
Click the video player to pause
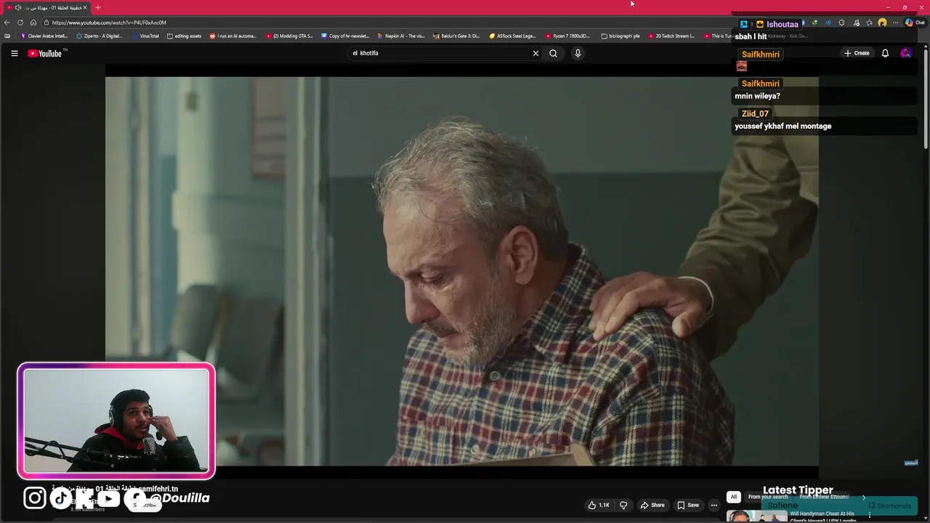click(x=462, y=270)
